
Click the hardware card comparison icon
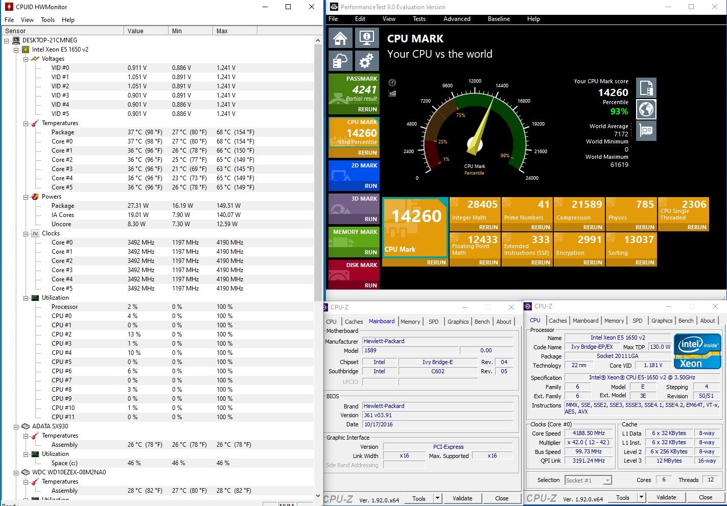click(x=646, y=131)
